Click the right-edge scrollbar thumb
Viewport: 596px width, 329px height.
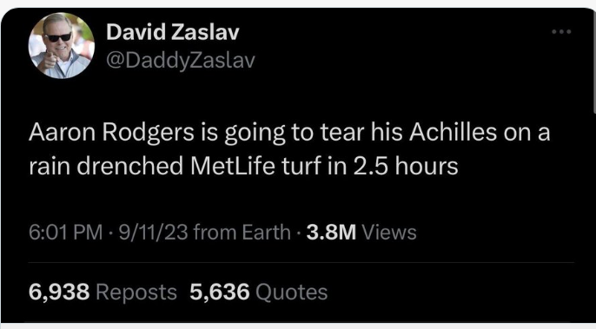pos(593,63)
